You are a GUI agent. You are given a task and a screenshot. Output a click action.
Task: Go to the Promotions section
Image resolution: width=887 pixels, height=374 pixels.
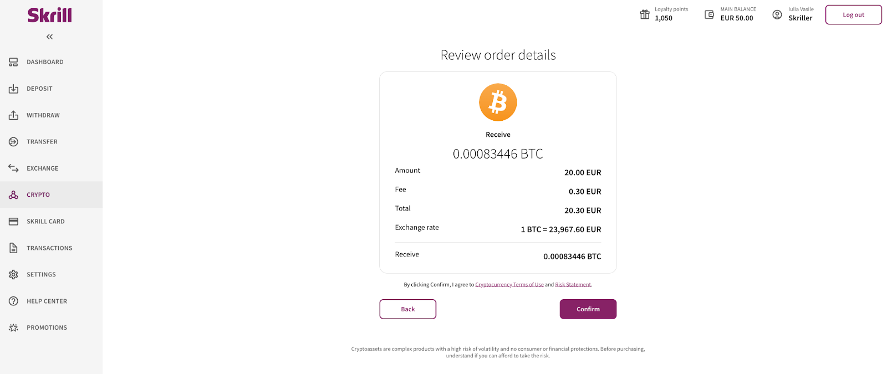[47, 328]
